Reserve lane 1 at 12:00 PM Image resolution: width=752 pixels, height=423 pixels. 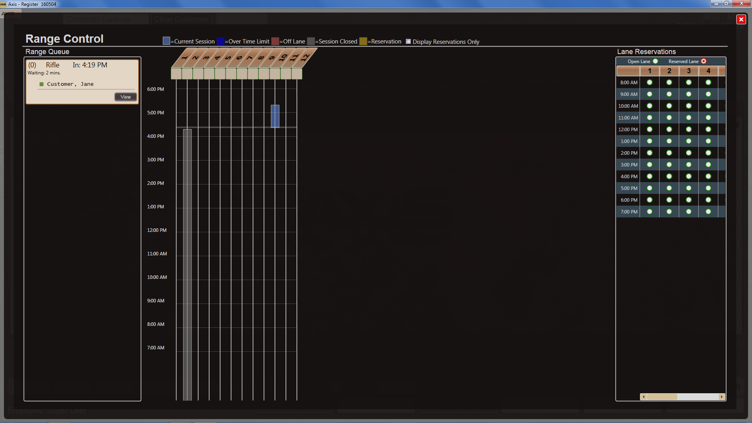point(649,129)
